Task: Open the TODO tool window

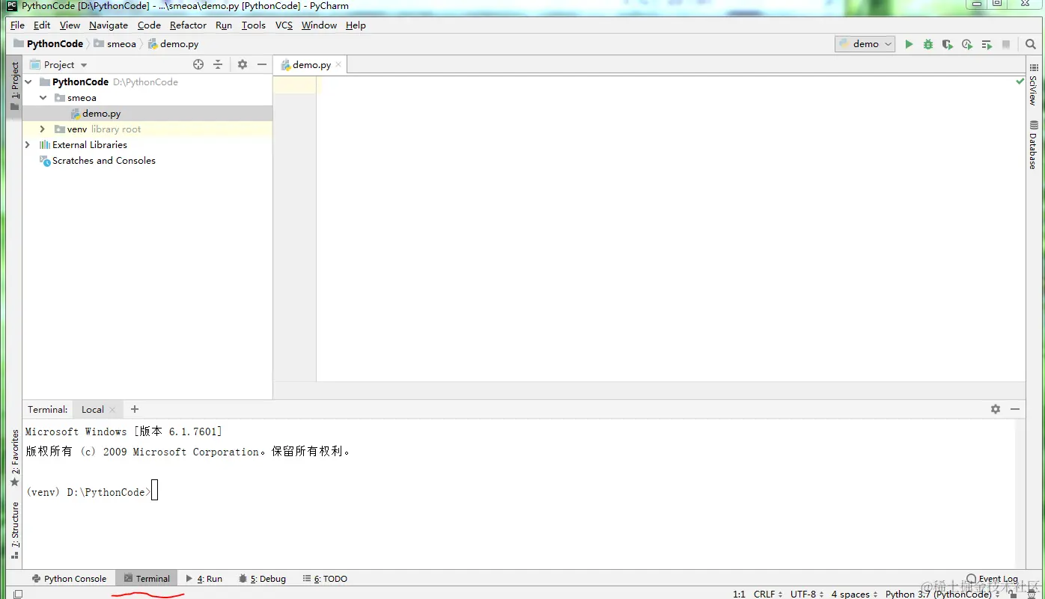Action: point(325,578)
